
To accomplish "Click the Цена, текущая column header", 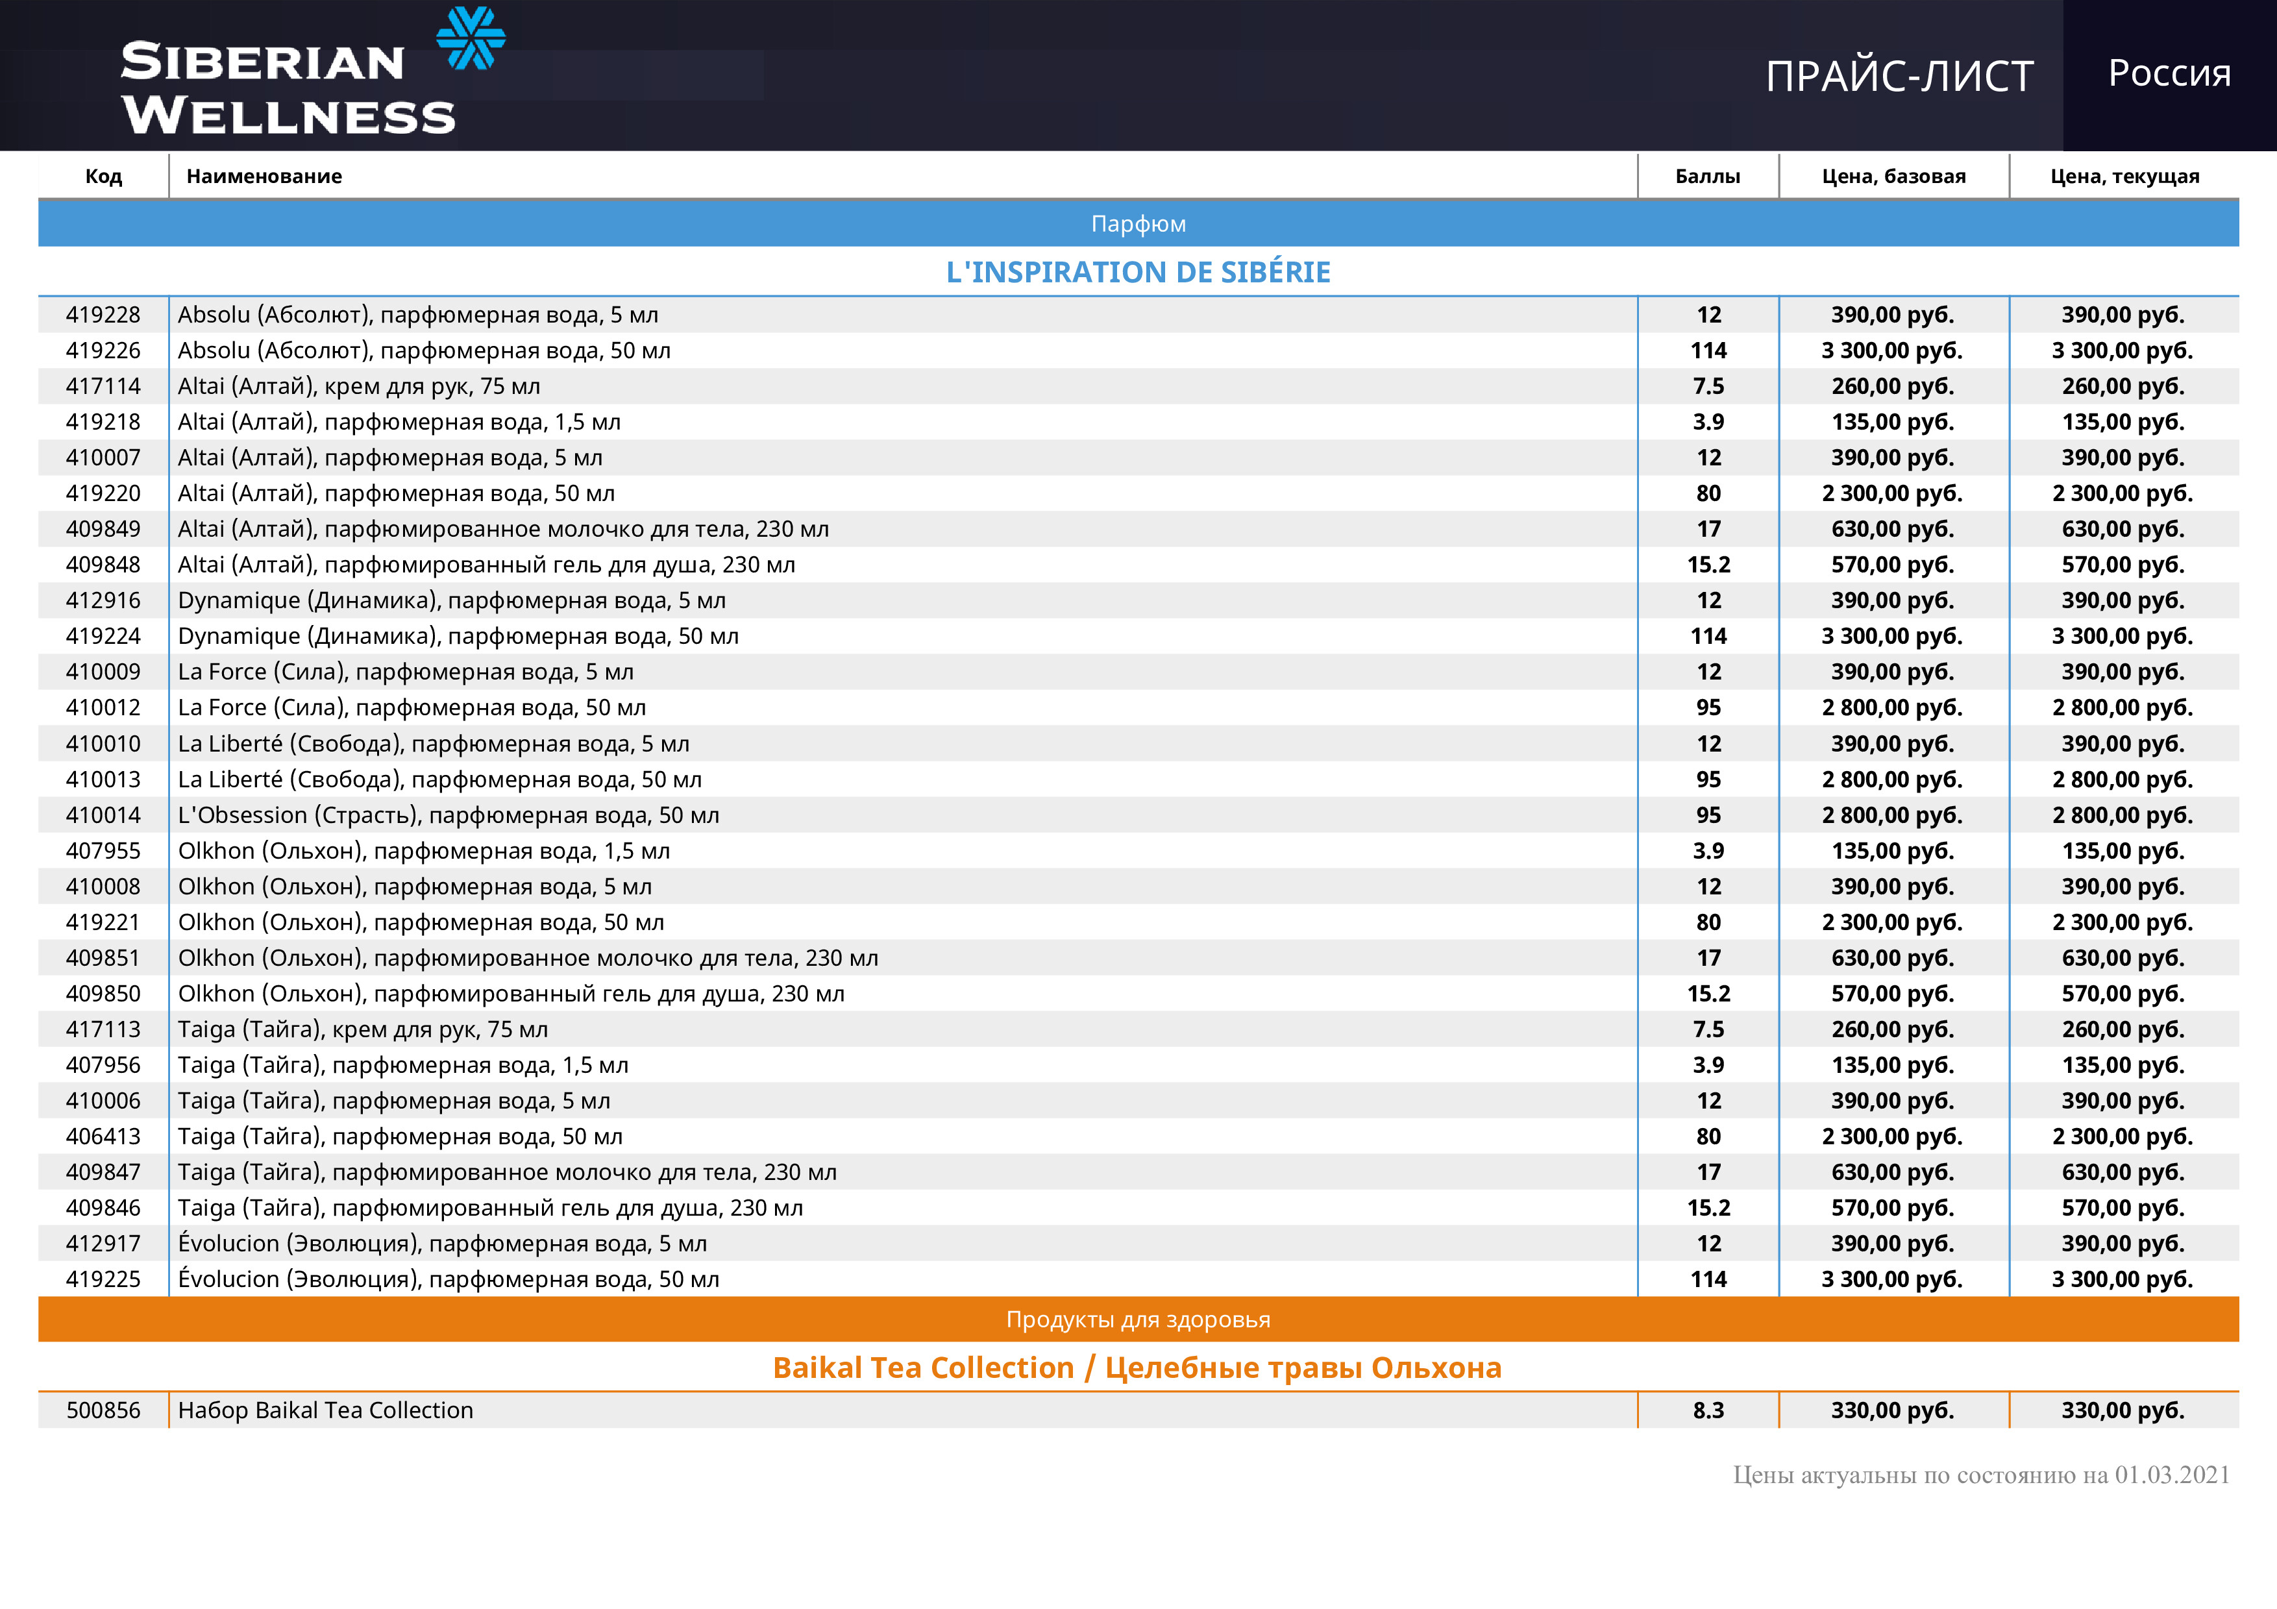I will [x=2123, y=177].
